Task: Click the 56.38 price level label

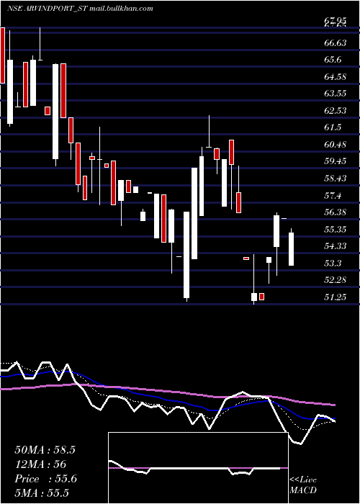Action: coord(336,212)
